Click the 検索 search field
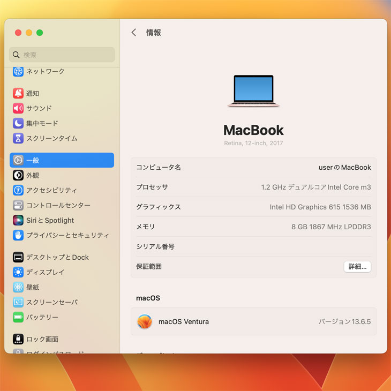This screenshot has height=391, width=391. (x=62, y=55)
